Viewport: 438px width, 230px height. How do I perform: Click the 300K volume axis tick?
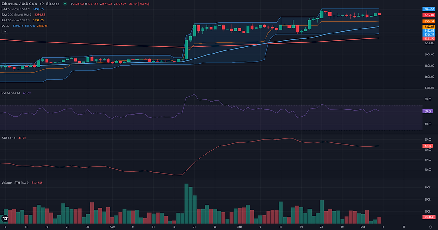pyautogui.click(x=428, y=188)
